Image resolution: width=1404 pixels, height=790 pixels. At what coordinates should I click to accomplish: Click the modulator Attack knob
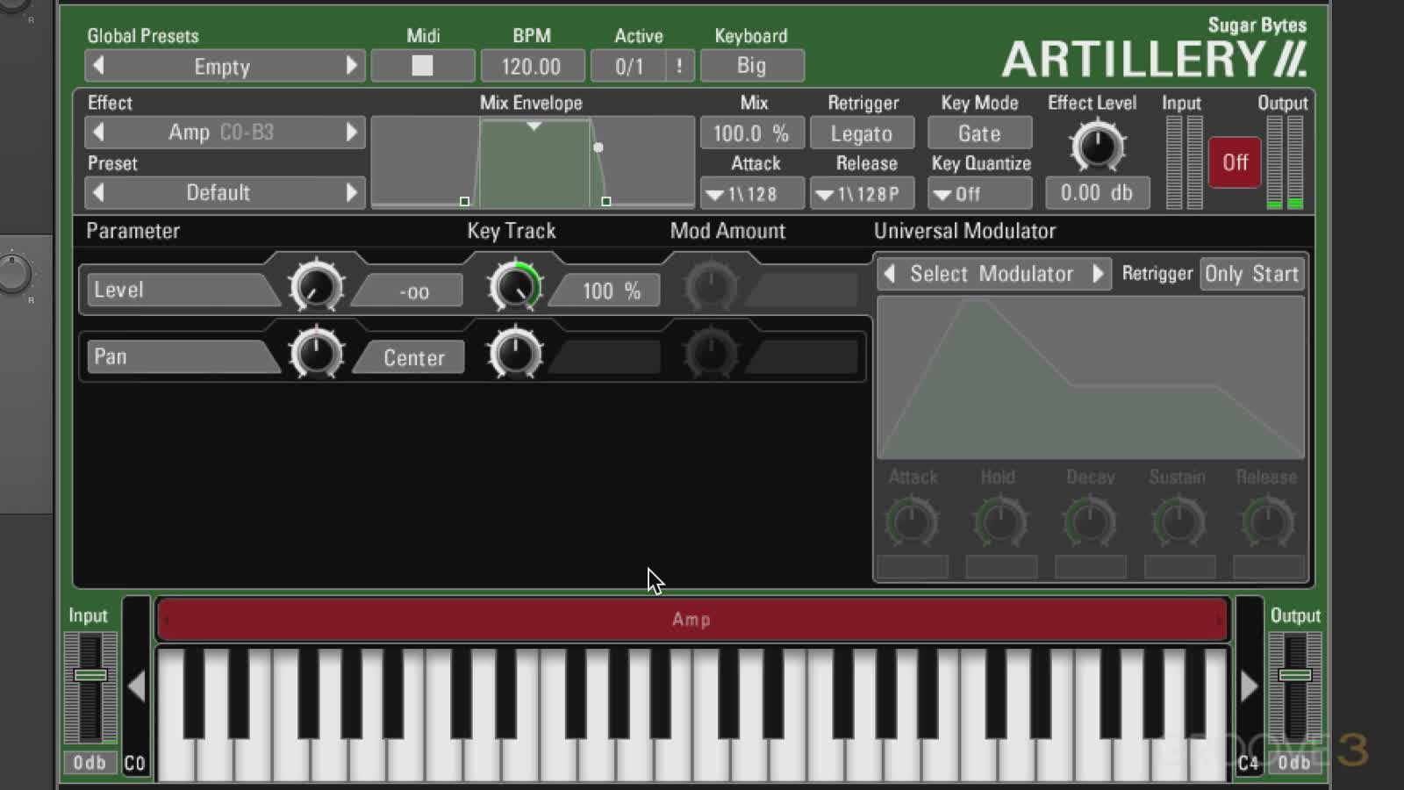[913, 522]
